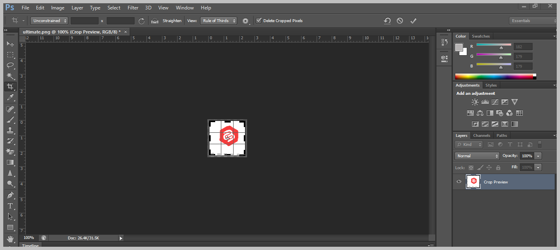Open the Crop tool preset picker arrow
This screenshot has height=250, width=560.
coord(23,21)
